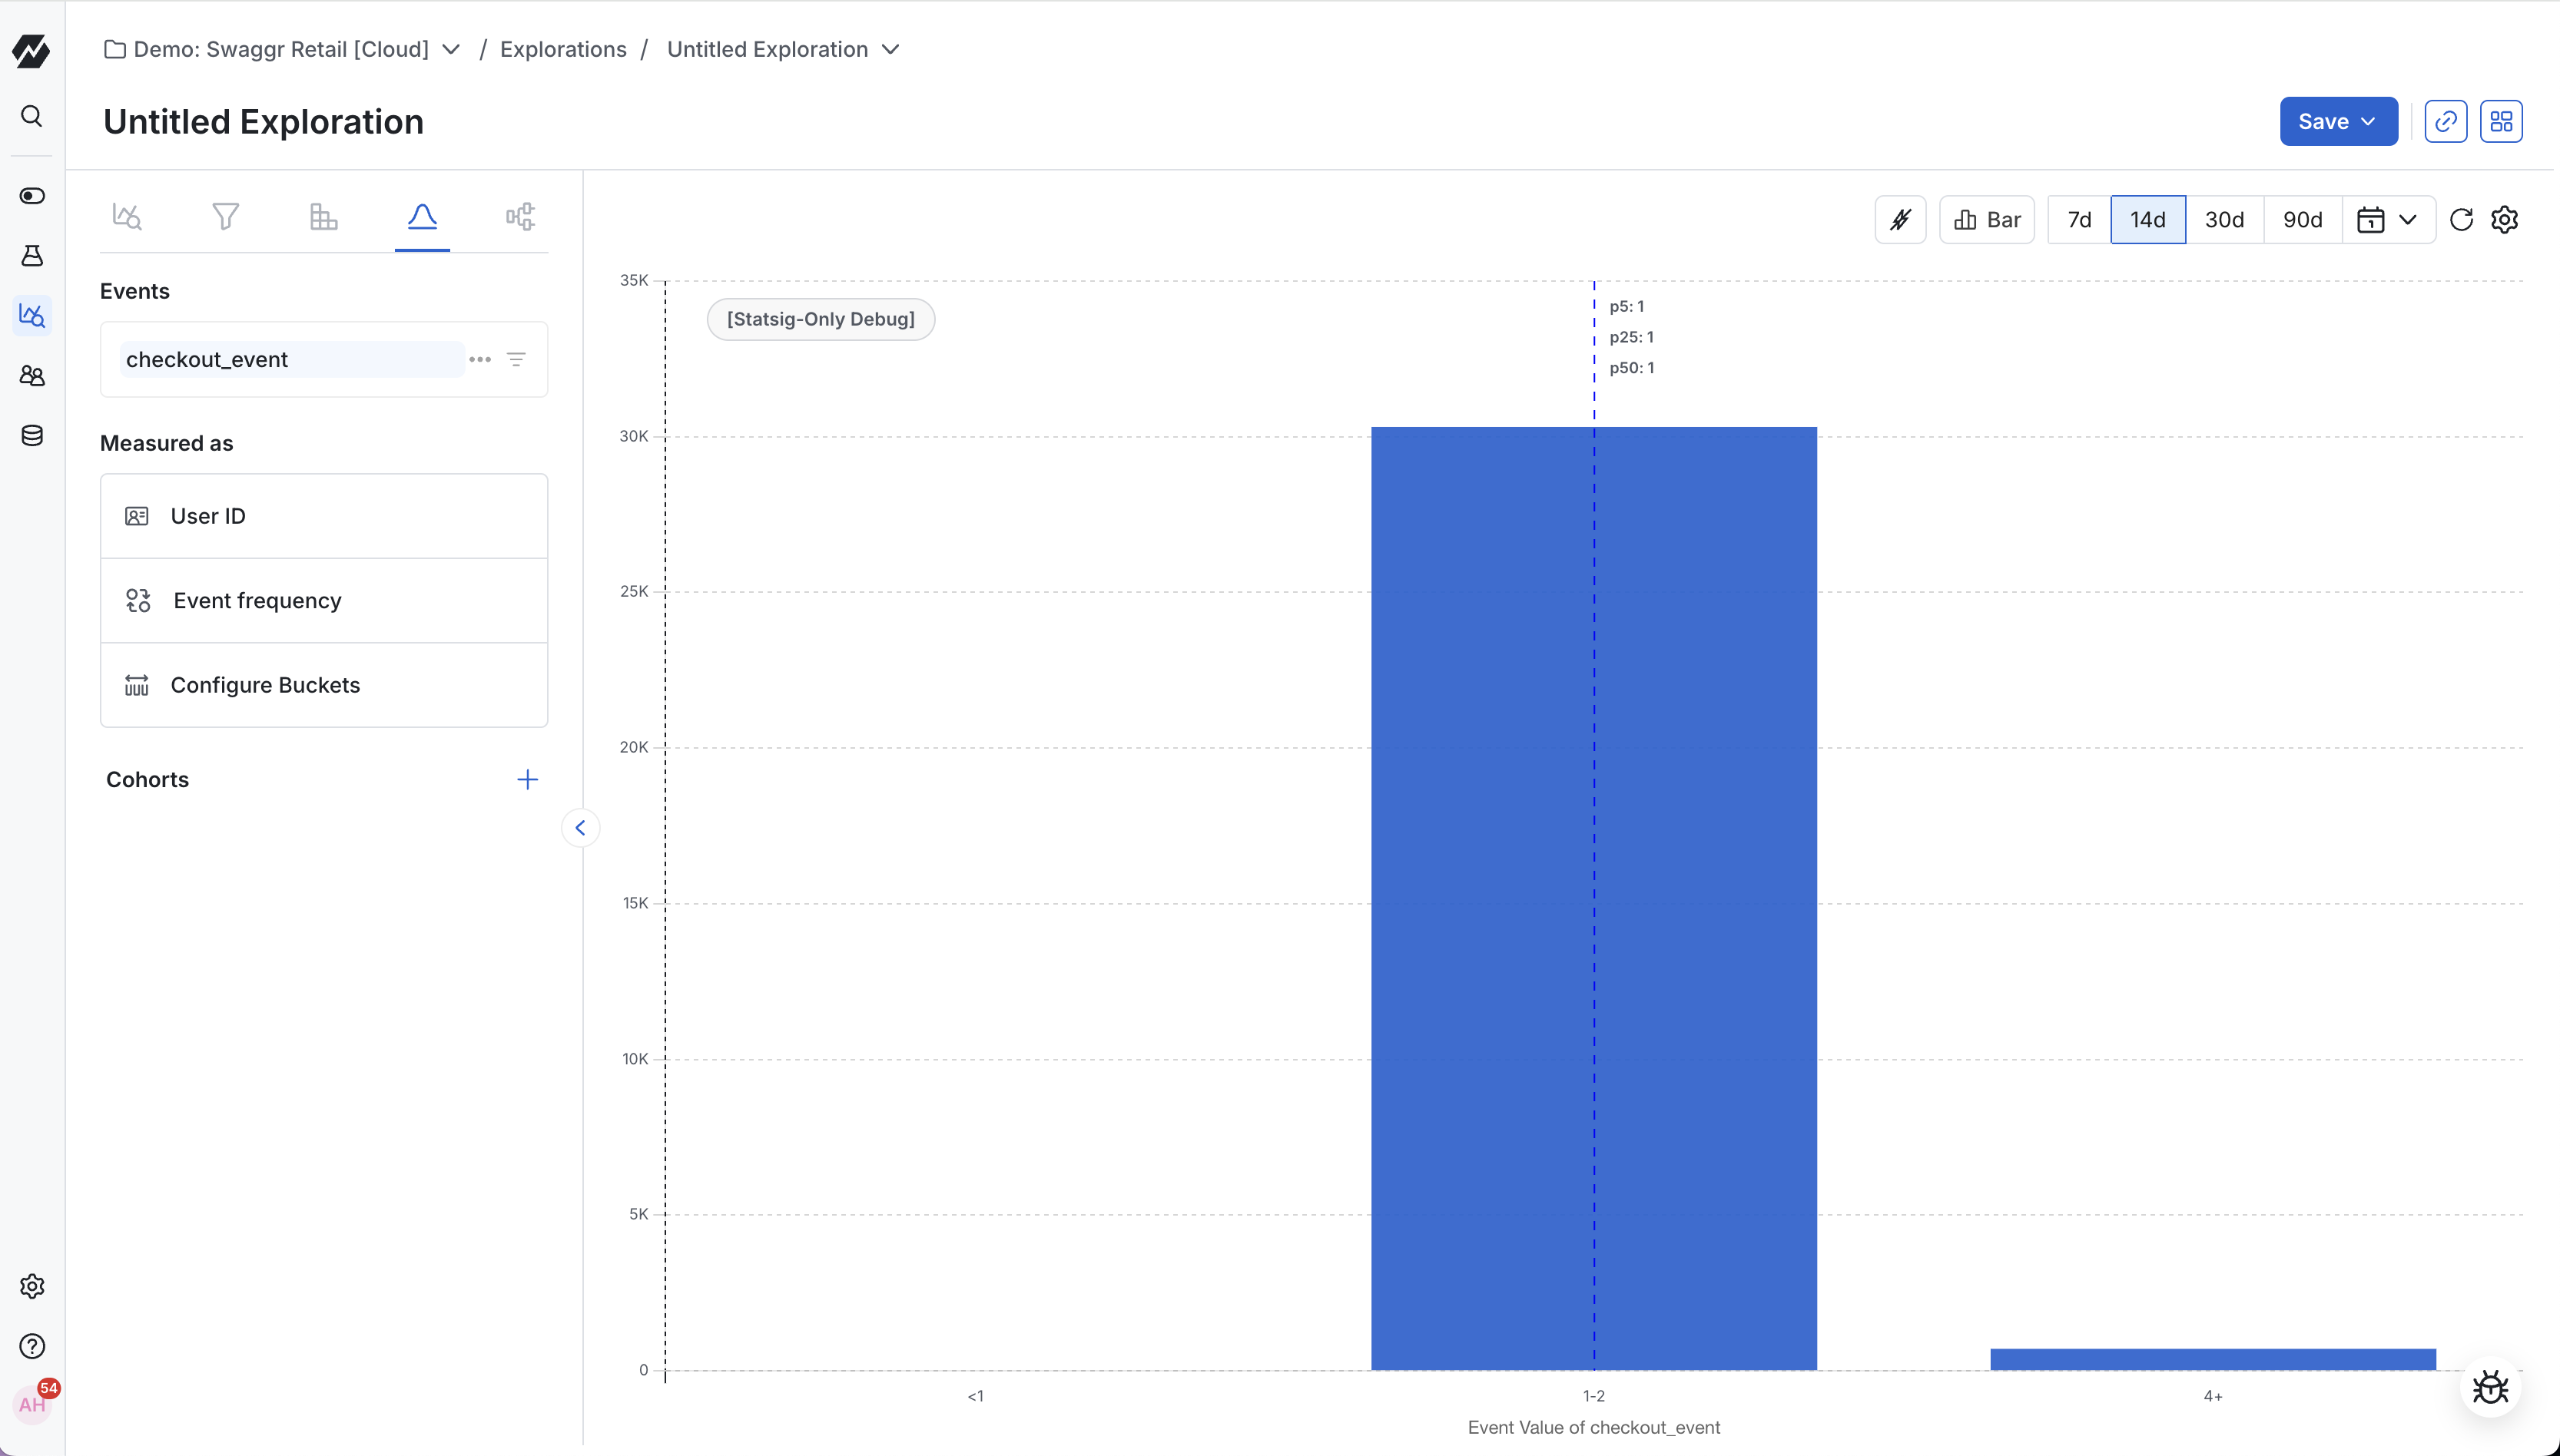Open the search icon in the sidebar
The width and height of the screenshot is (2560, 1456).
tap(32, 116)
